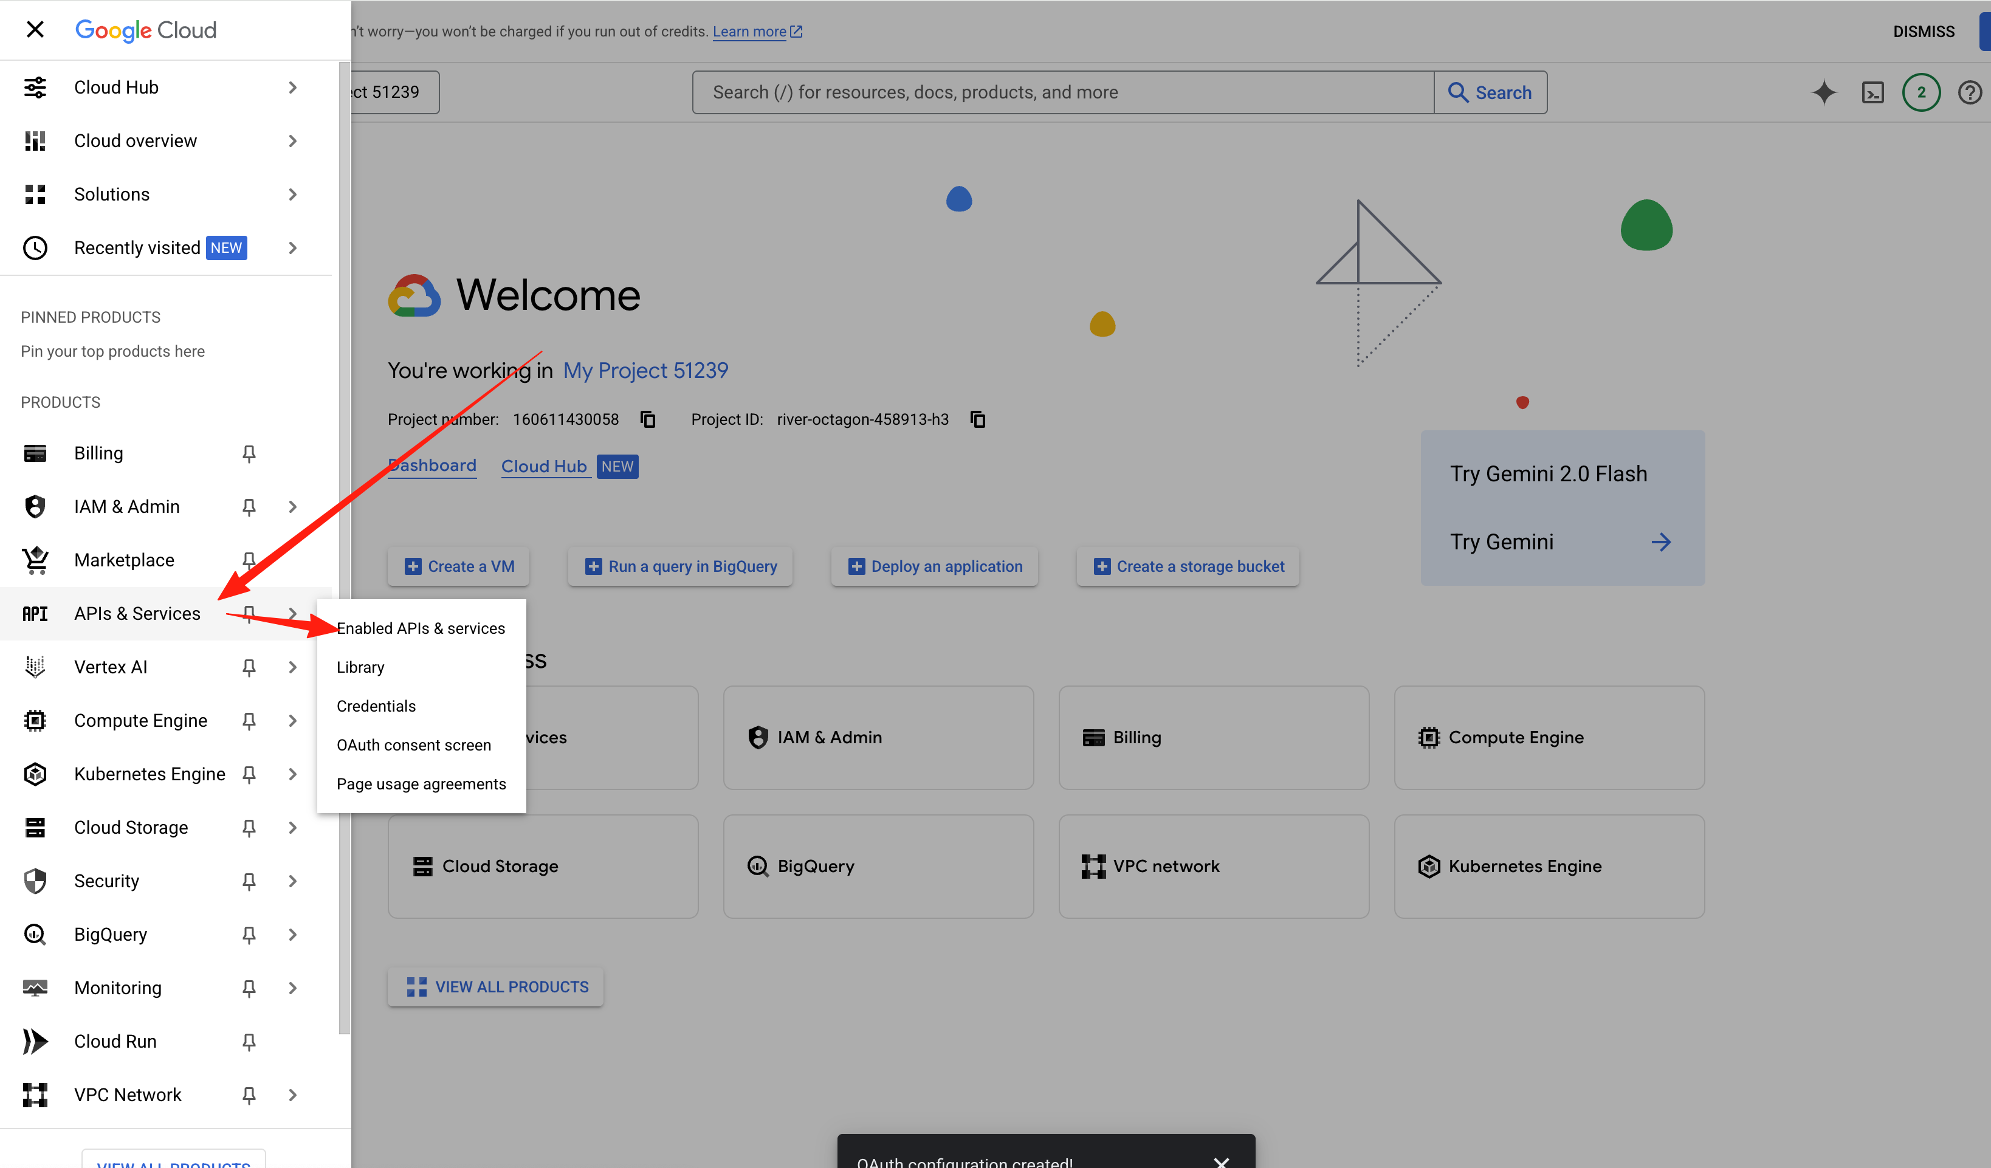1991x1168 pixels.
Task: Expand the Recently visited submenu chevron
Action: [292, 248]
